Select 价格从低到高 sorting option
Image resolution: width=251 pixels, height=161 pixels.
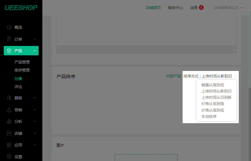click(213, 104)
